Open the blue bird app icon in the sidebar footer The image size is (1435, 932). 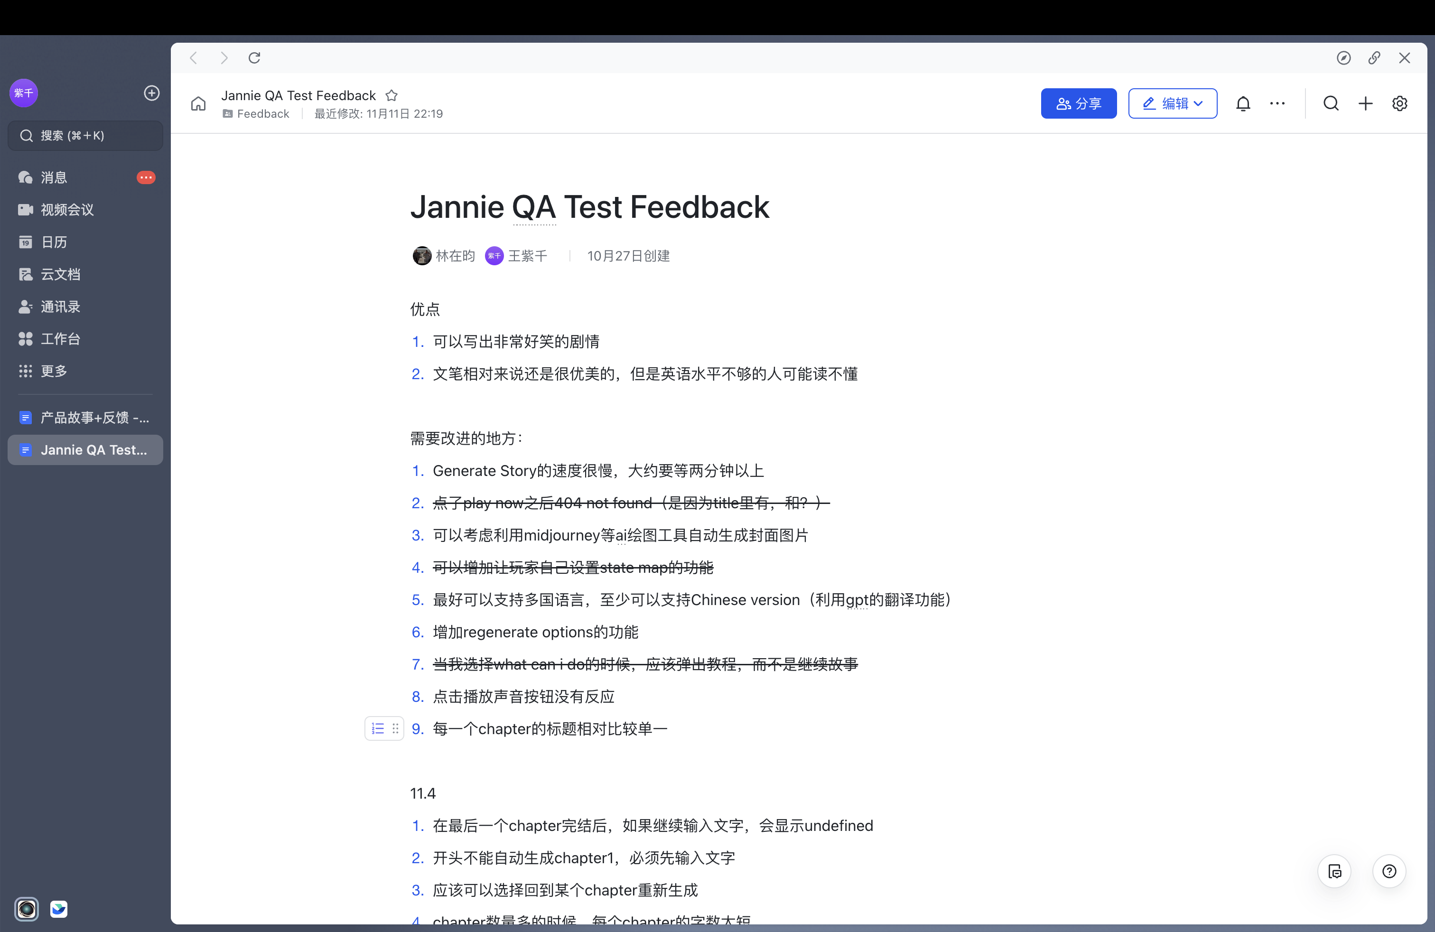coord(58,908)
